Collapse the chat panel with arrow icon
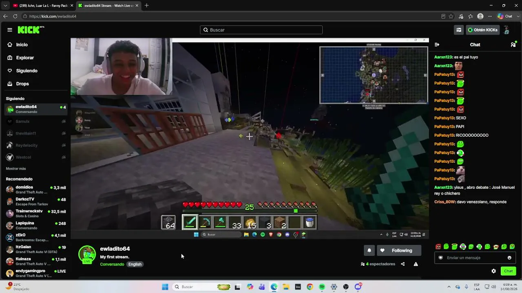This screenshot has height=293, width=522. click(437, 45)
